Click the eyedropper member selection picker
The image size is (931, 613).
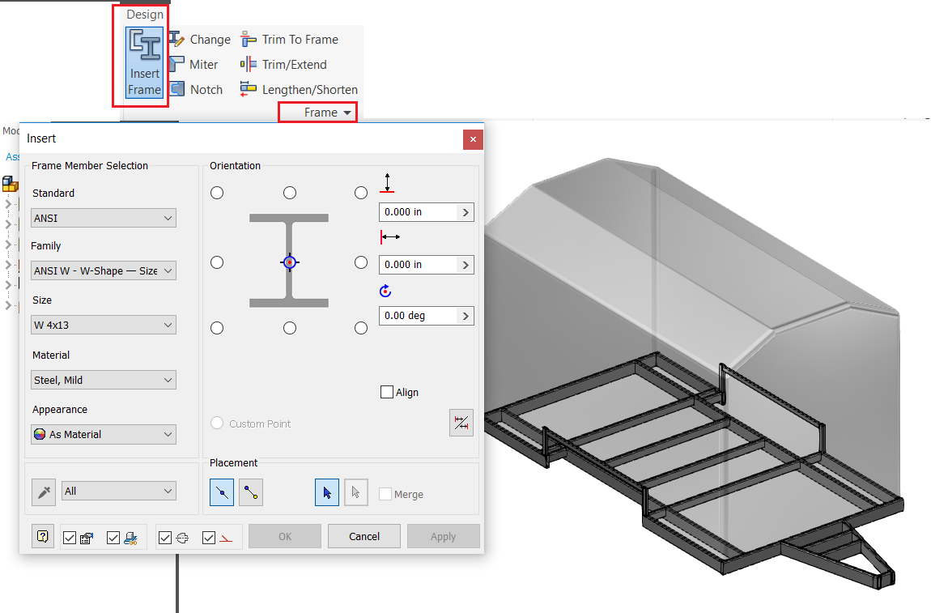click(44, 491)
